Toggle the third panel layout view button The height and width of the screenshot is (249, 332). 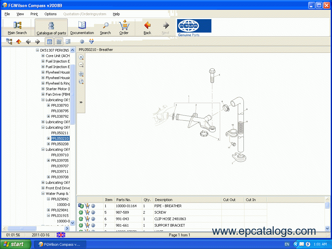click(68, 41)
